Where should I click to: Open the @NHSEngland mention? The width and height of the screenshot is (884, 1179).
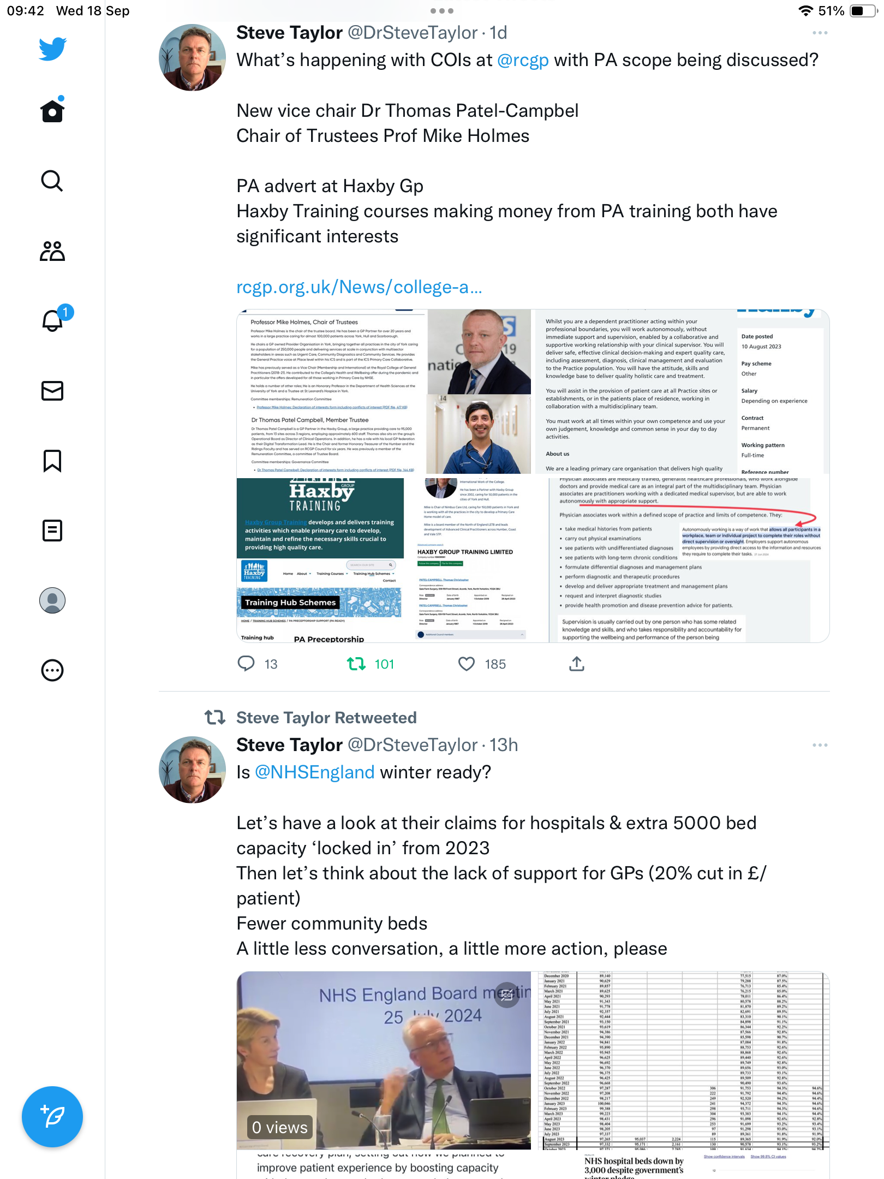(x=315, y=772)
